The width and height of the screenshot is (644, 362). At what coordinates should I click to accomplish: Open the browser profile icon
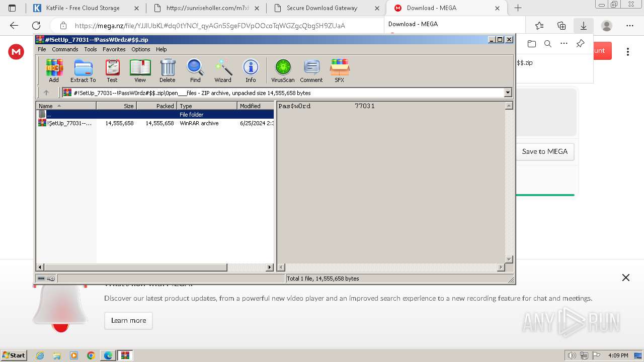607,26
